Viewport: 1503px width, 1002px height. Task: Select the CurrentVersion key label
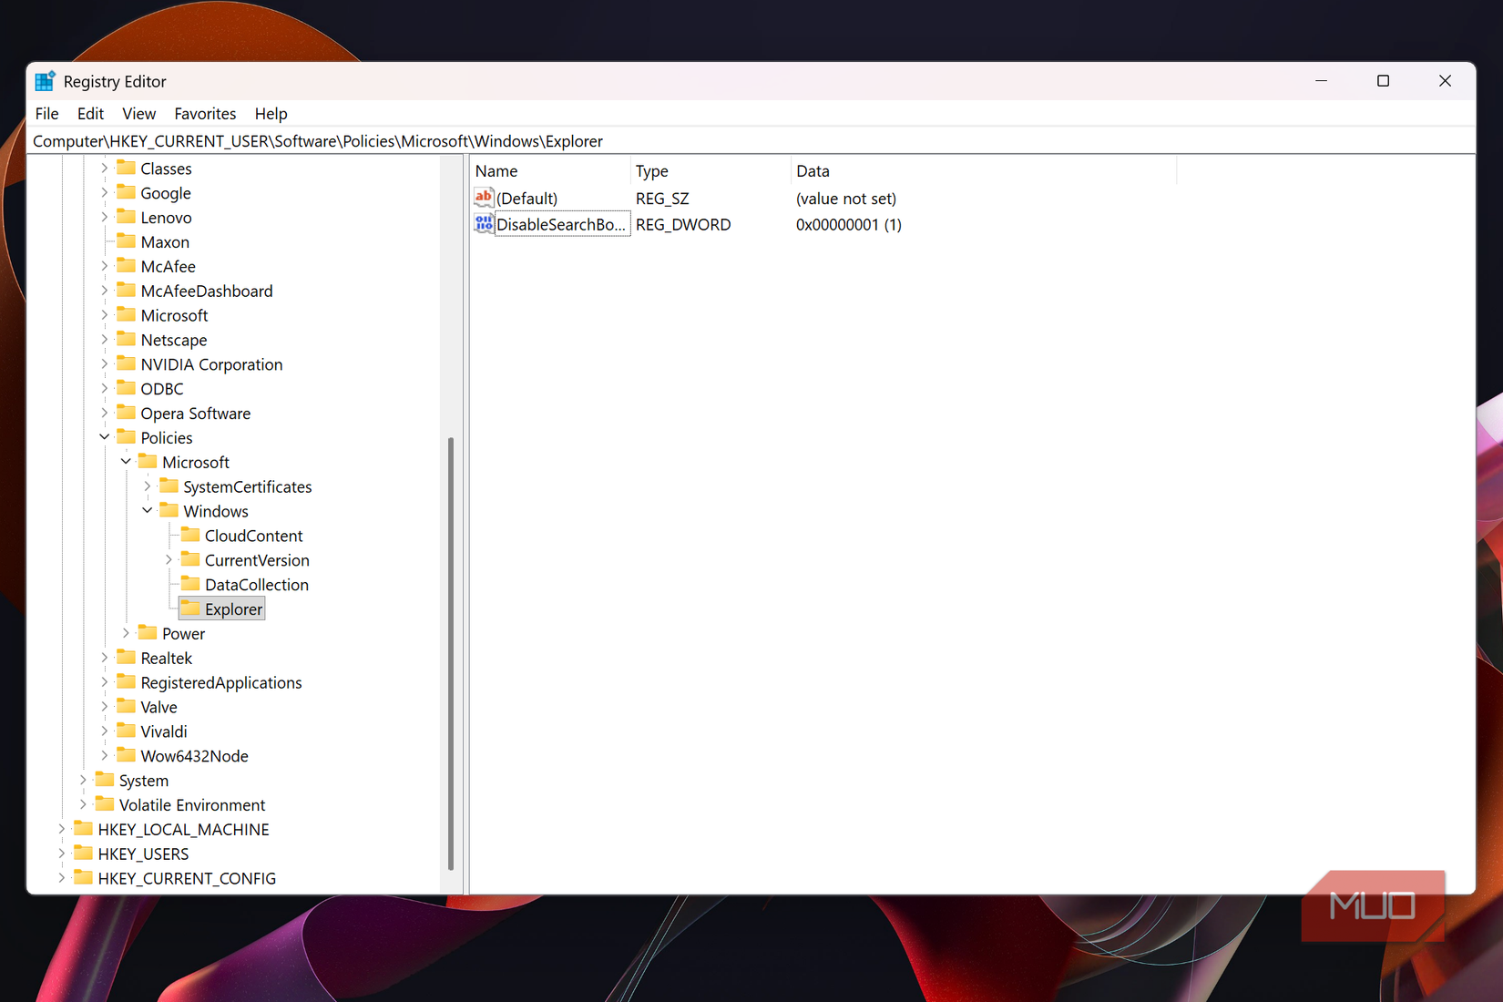coord(257,560)
